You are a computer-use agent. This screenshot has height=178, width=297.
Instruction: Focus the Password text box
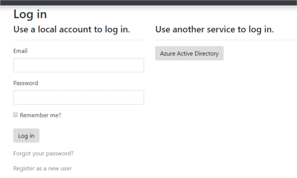point(78,97)
